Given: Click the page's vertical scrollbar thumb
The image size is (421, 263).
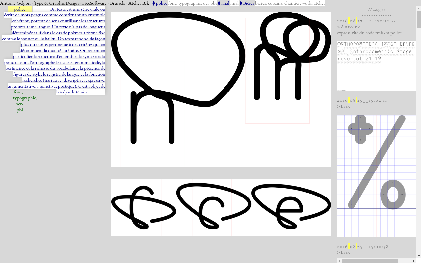Looking at the screenshot, I should coord(419,20).
